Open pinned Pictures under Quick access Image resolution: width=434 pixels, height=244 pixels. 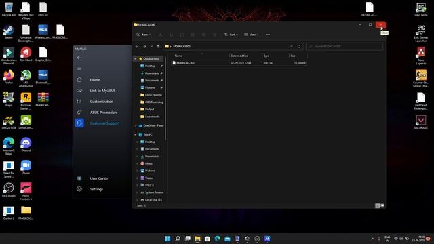(x=150, y=87)
